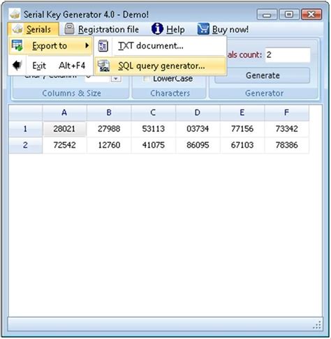Expand the Export to submenu
The image size is (331, 339).
[x=50, y=45]
